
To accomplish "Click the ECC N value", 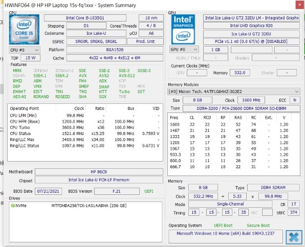I will click(x=295, y=100).
